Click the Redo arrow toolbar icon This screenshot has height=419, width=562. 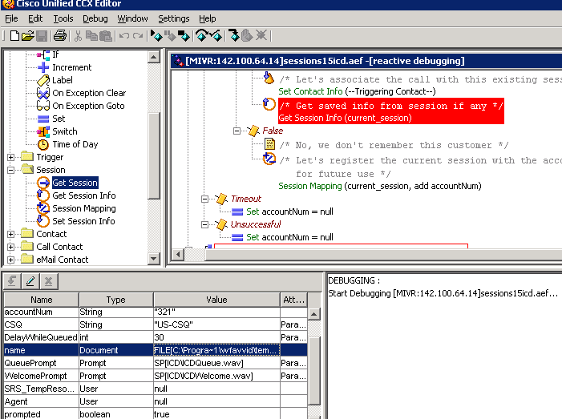(138, 36)
